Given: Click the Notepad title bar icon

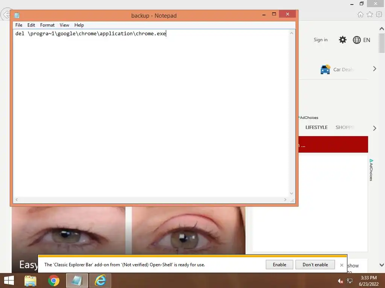Looking at the screenshot, I should coord(17,15).
